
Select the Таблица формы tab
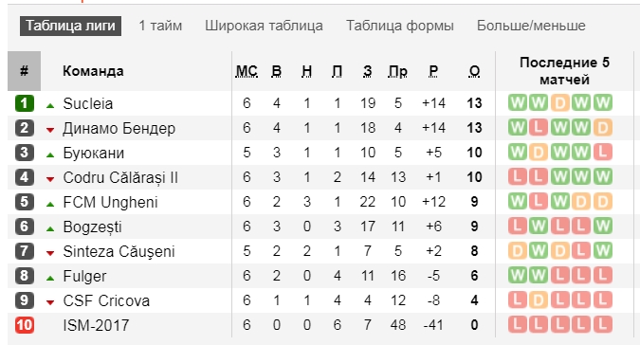pyautogui.click(x=400, y=26)
